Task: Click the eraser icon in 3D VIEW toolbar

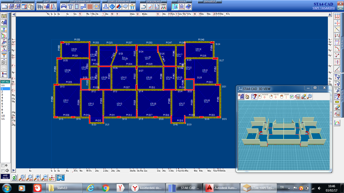Action: coord(303,96)
